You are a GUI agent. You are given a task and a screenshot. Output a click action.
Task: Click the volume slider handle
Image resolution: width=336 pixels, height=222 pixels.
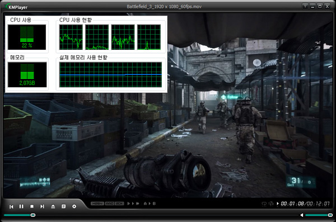point(330,215)
